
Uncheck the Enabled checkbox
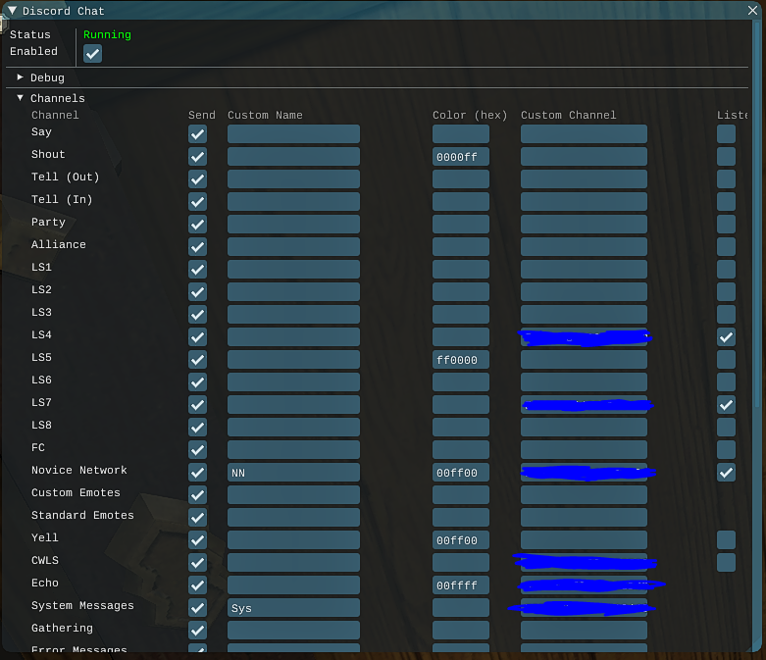(x=92, y=54)
